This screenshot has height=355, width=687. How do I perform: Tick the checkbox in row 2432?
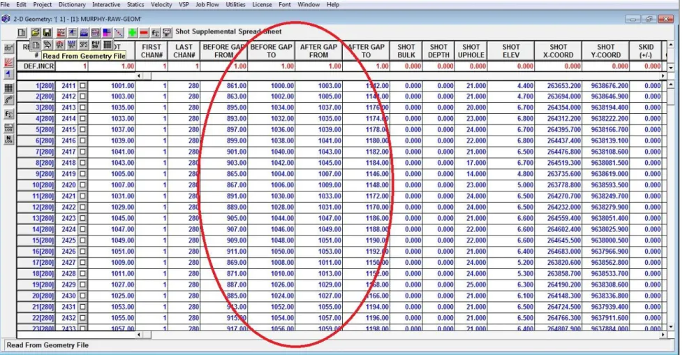click(82, 318)
